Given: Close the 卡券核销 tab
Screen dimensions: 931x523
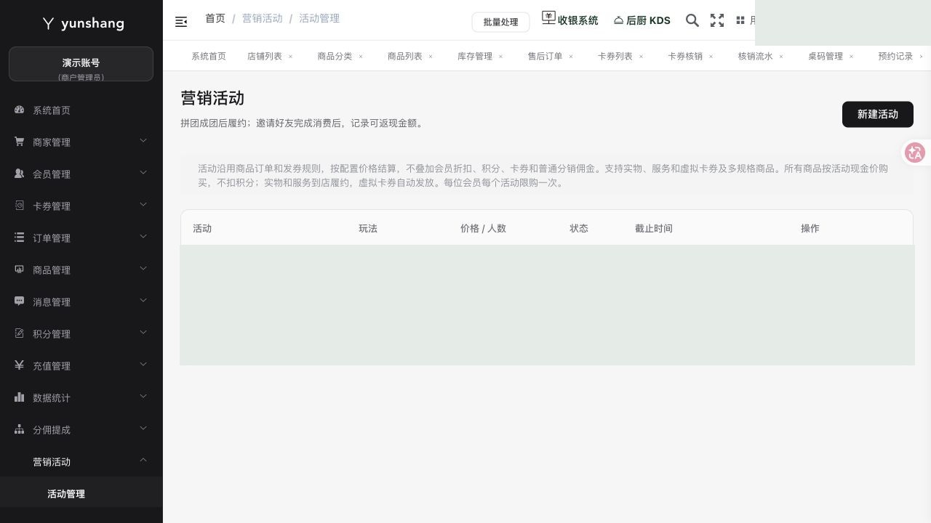Looking at the screenshot, I should tap(711, 56).
